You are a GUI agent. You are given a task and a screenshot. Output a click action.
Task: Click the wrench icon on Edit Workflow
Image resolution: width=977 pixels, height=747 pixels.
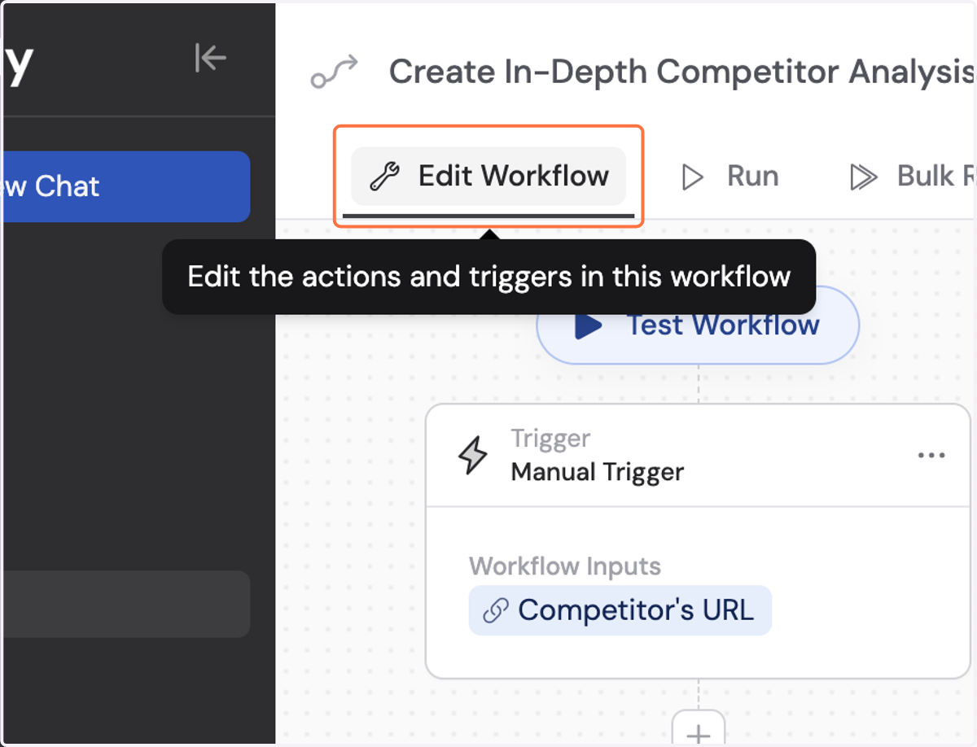pos(384,176)
